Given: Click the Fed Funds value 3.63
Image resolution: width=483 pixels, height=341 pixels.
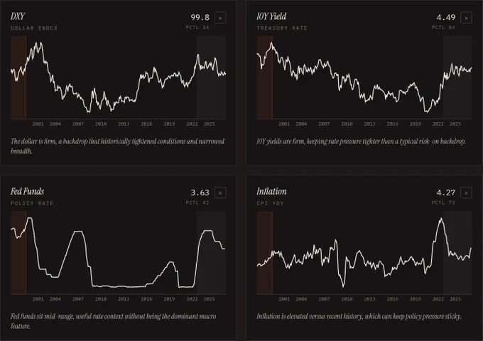Looking at the screenshot, I should coord(200,193).
